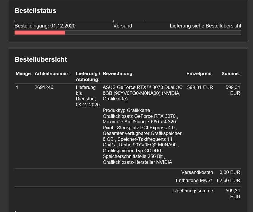Screen dimensions: 253x212
Task: Click the Versandkosten 0,00 EUR amount
Action: point(230,172)
